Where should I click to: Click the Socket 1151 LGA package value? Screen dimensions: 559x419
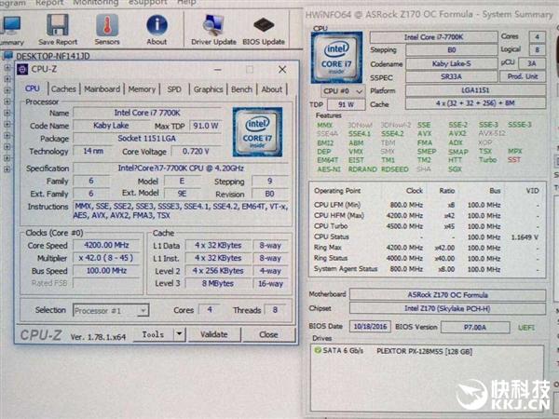point(147,138)
